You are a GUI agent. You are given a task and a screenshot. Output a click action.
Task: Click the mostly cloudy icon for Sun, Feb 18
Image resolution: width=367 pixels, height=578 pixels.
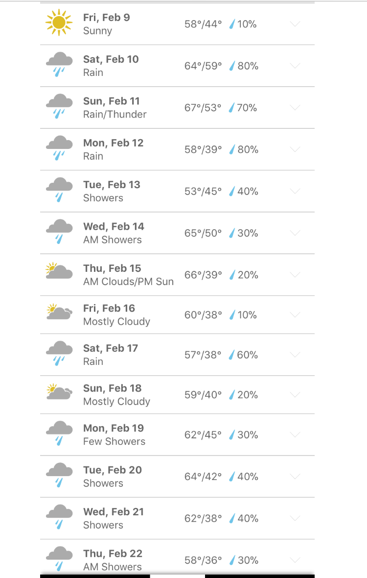59,391
